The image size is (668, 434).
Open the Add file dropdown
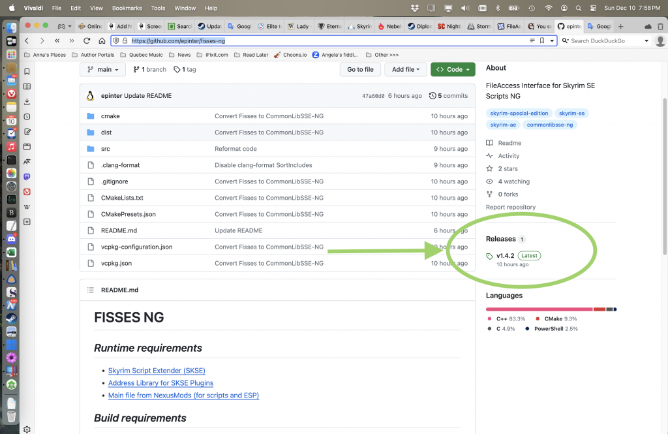click(x=406, y=69)
